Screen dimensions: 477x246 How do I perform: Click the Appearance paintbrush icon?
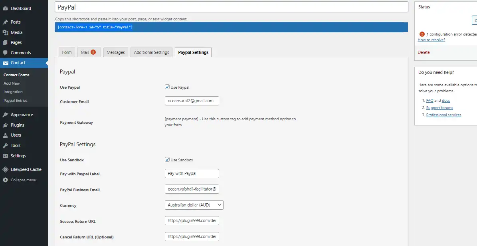coord(5,115)
